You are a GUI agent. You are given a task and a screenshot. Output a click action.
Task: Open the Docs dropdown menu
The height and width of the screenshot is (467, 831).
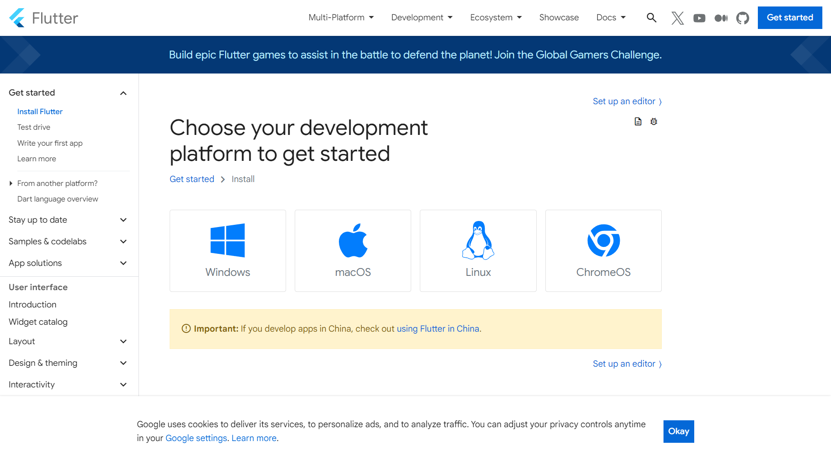click(x=611, y=18)
